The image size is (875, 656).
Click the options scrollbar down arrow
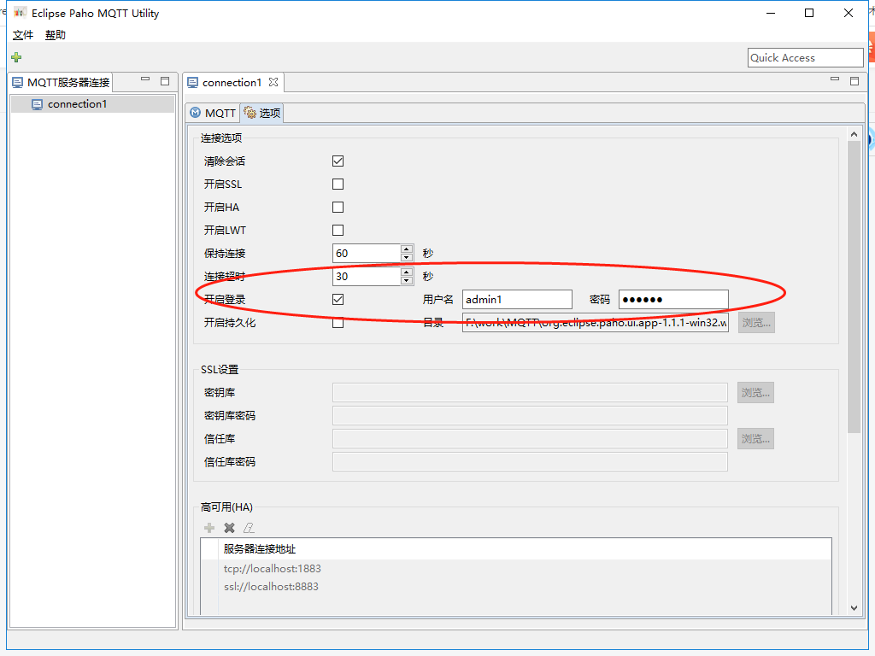[854, 608]
